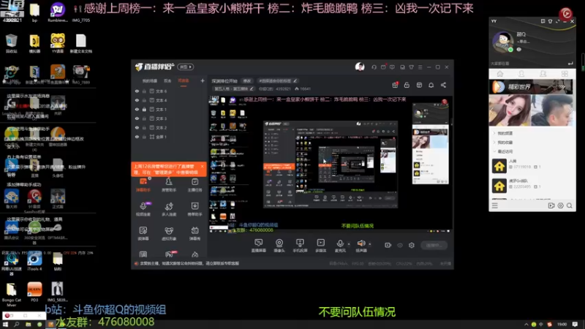The image size is (585, 329).
Task: Edit the category 第五人格 pencil
Action: [x=252, y=88]
